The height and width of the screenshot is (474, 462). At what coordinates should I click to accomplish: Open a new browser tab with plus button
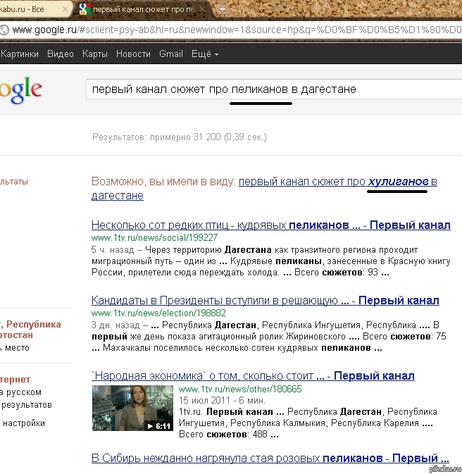point(223,9)
